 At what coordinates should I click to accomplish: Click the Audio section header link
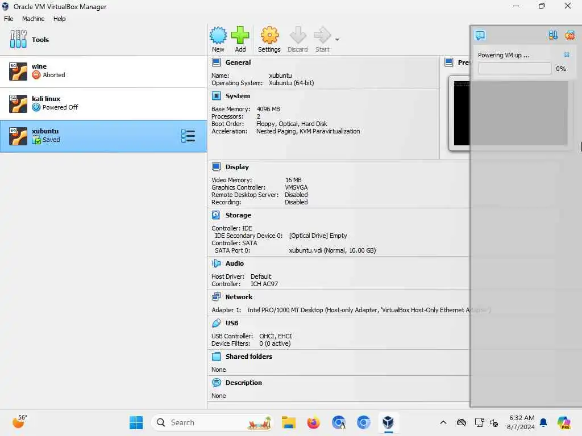click(235, 263)
